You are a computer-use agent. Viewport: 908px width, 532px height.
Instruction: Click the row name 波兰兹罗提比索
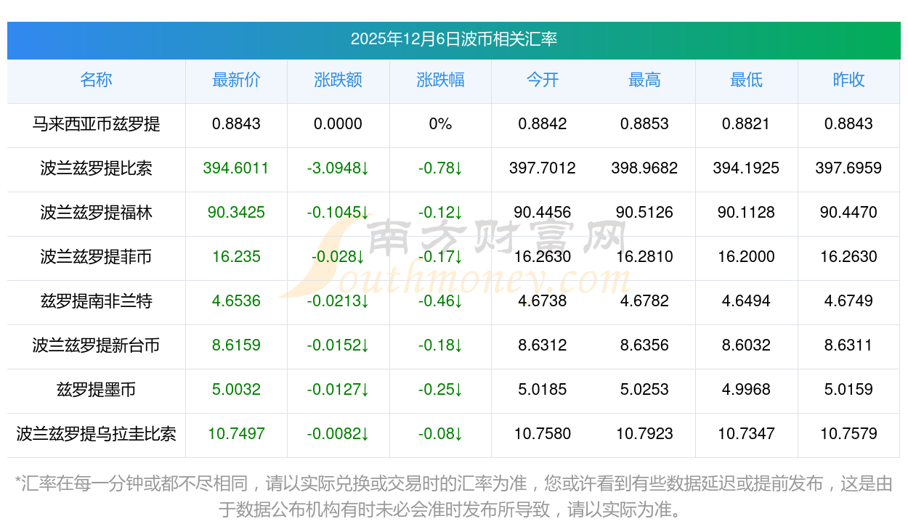[x=96, y=168]
